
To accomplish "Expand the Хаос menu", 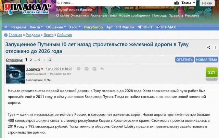I will click(x=75, y=27).
